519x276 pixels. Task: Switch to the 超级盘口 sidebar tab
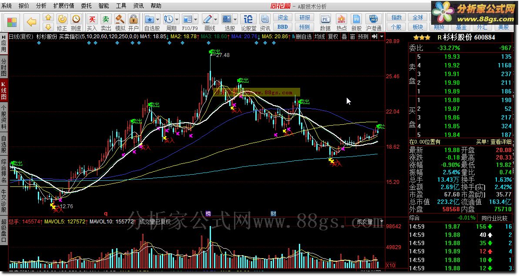(x=3, y=230)
